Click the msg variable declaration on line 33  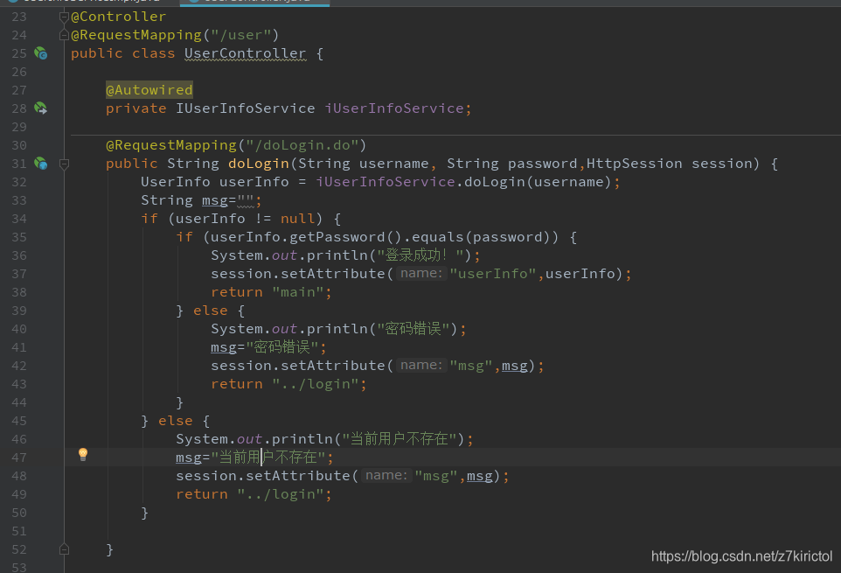[x=215, y=200]
